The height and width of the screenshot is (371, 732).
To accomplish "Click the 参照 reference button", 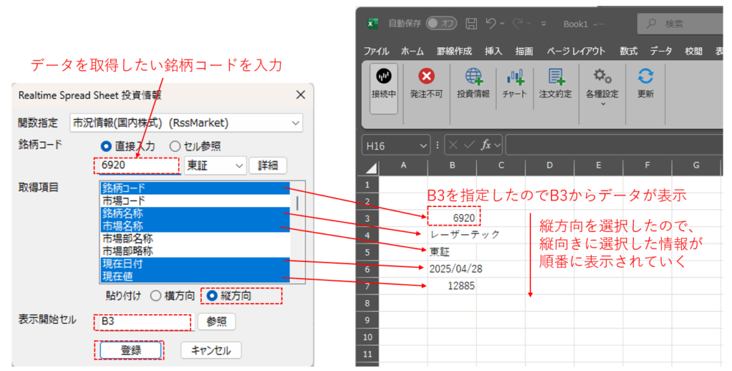I will (217, 322).
